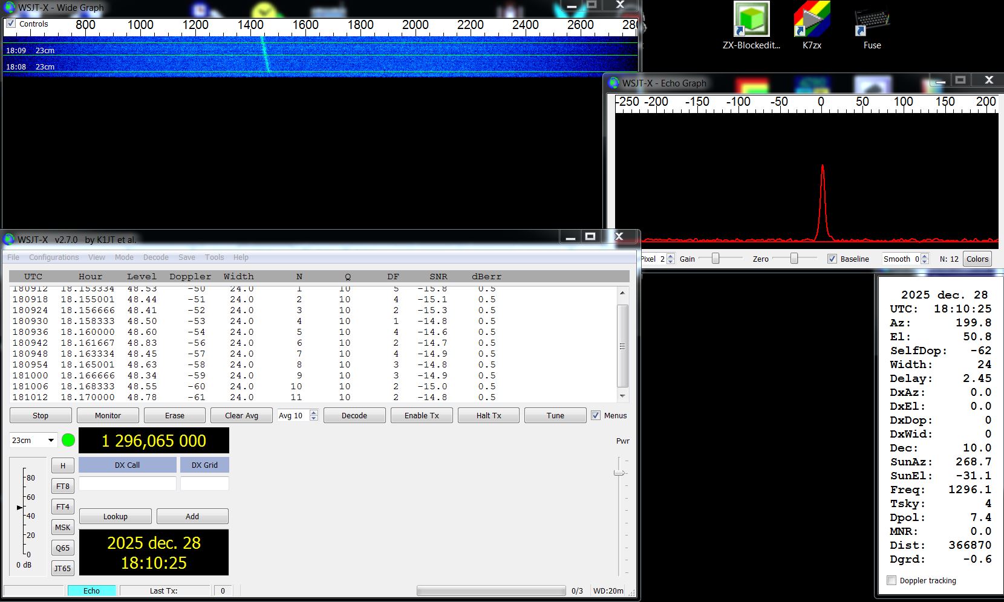The image size is (1004, 602).
Task: Increase the Smooth value in Echo Graph
Action: pos(924,256)
